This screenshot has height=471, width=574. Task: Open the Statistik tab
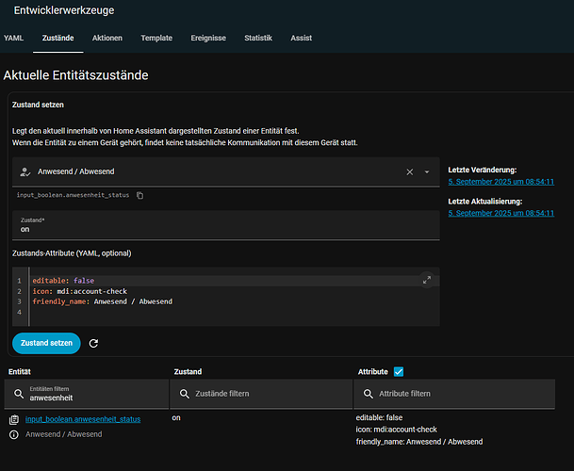pyautogui.click(x=257, y=38)
